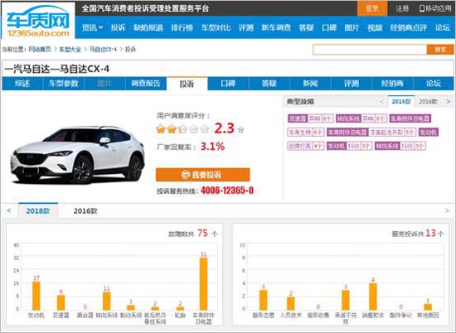Image resolution: width=456 pixels, height=333 pixels.
Task: Click the fifth empty rating star
Action: [x=205, y=128]
